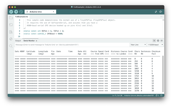Image resolution: width=172 pixels, height=107 pixels.
Task: Clear Serial Monitor output icon
Action: (162, 41)
